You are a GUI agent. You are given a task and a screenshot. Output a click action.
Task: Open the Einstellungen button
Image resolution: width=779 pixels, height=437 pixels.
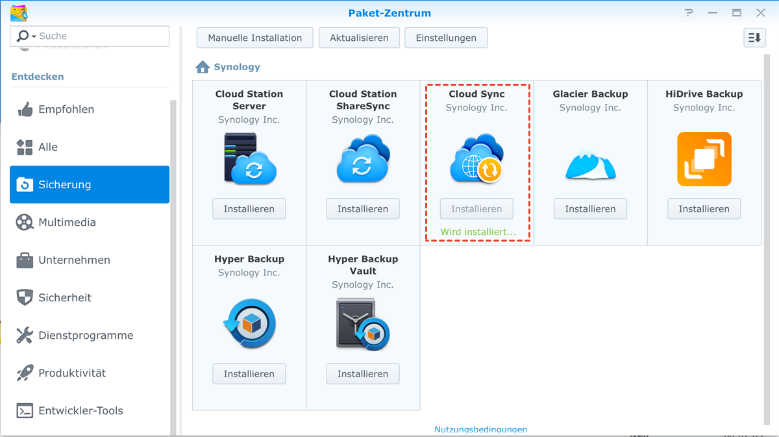pyautogui.click(x=446, y=38)
